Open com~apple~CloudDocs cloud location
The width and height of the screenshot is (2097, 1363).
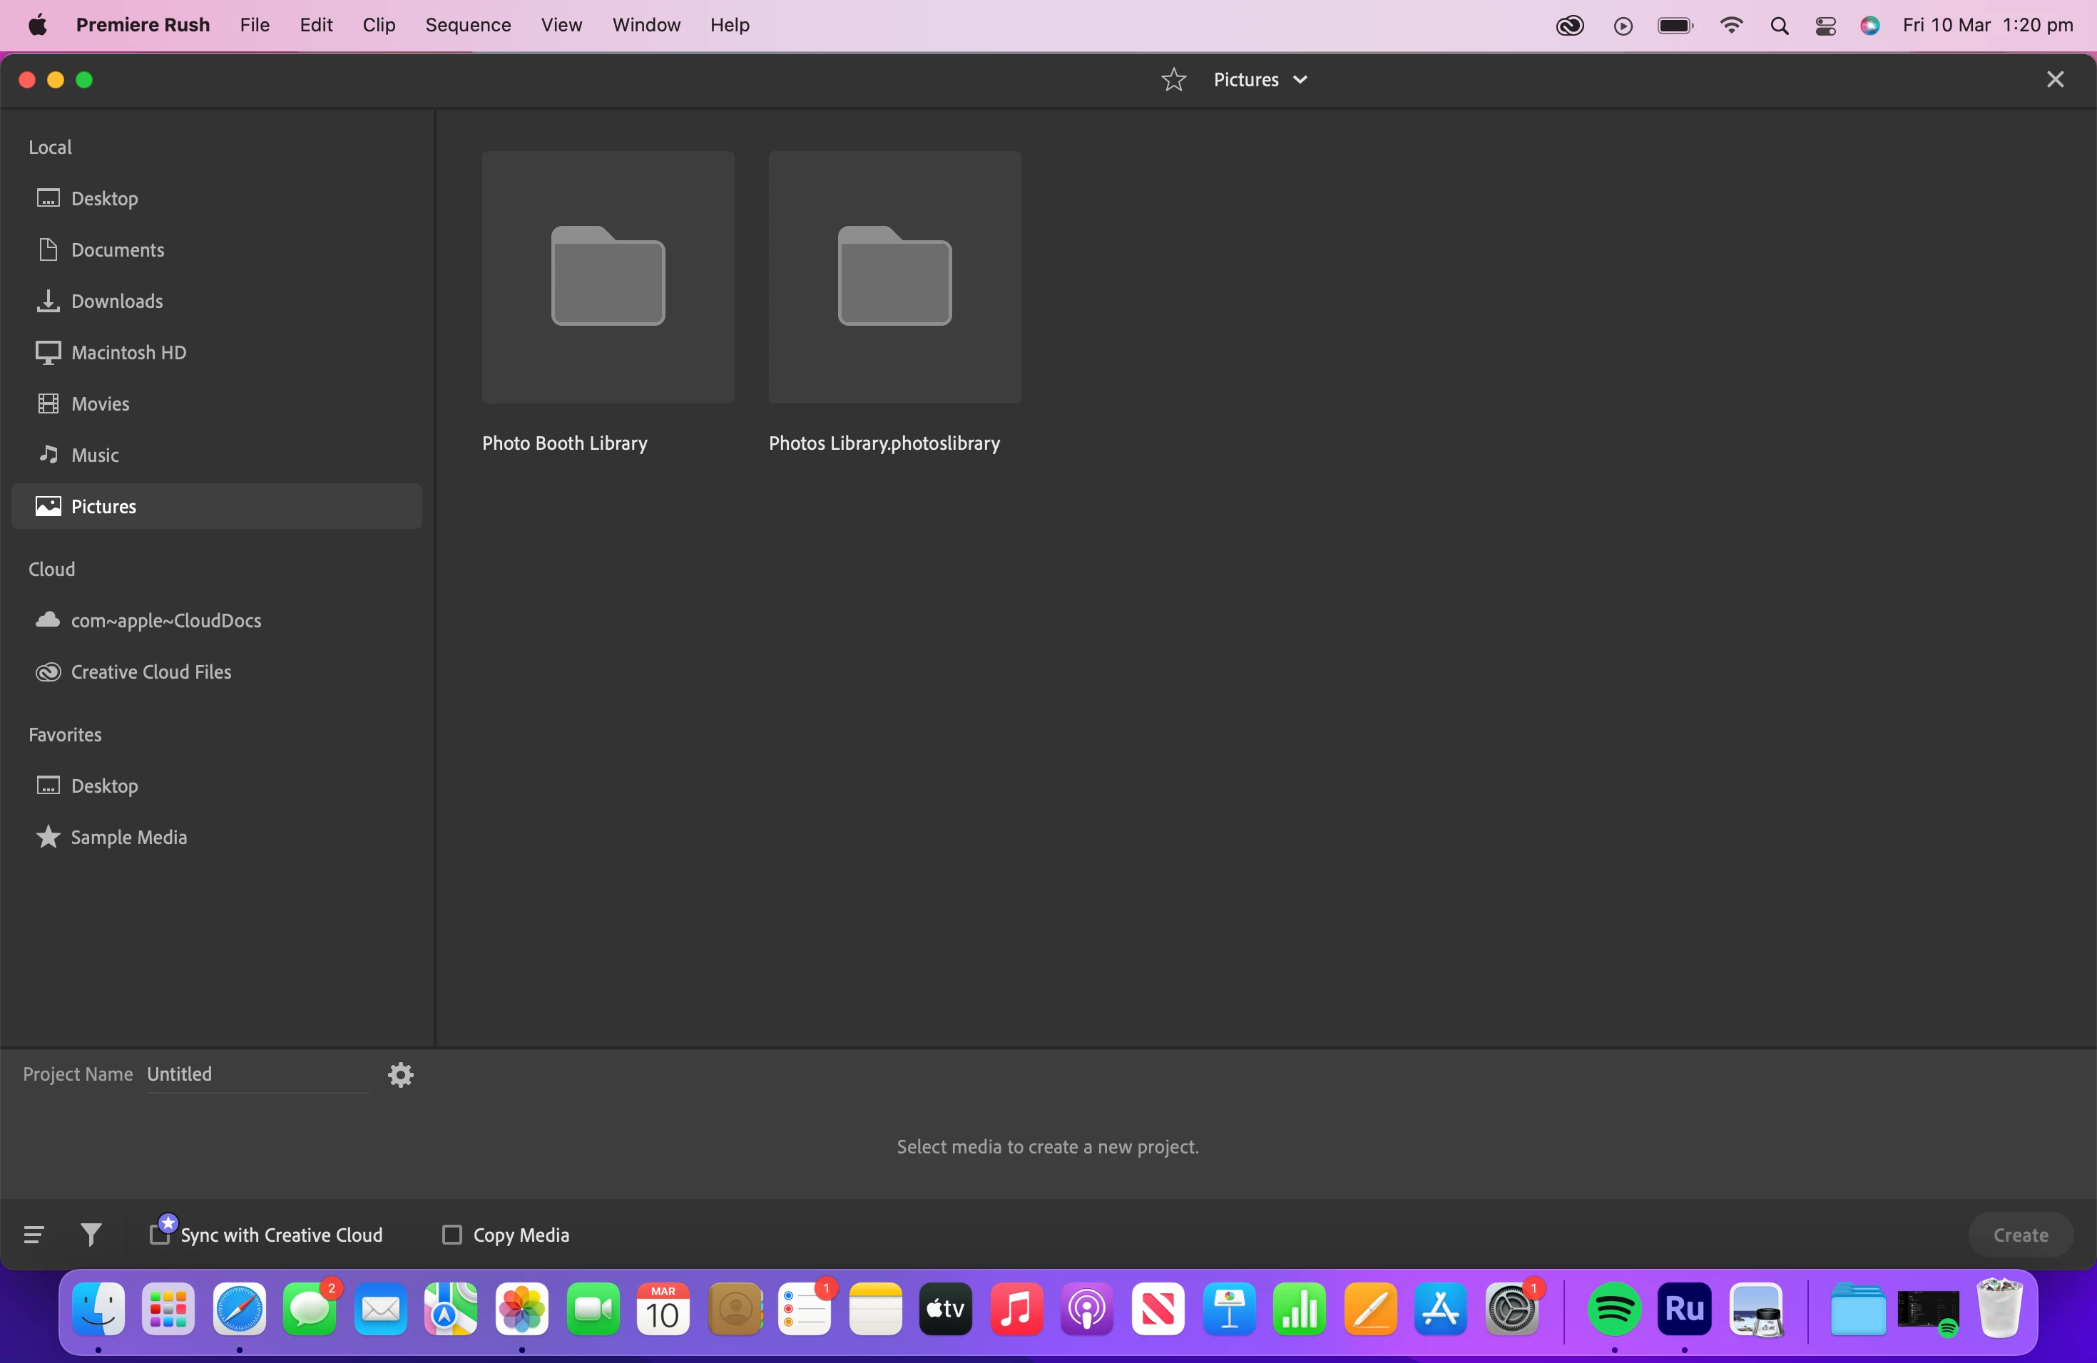(x=165, y=621)
